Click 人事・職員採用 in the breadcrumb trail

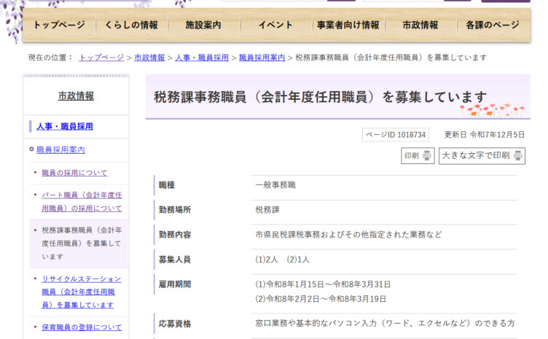click(x=202, y=58)
